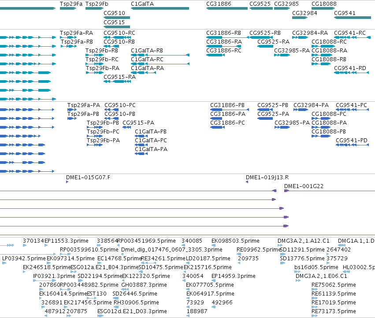This screenshot has width=375, height=318.
Task: Select the Tsp29Fa gene glyph
Action: 68,8
